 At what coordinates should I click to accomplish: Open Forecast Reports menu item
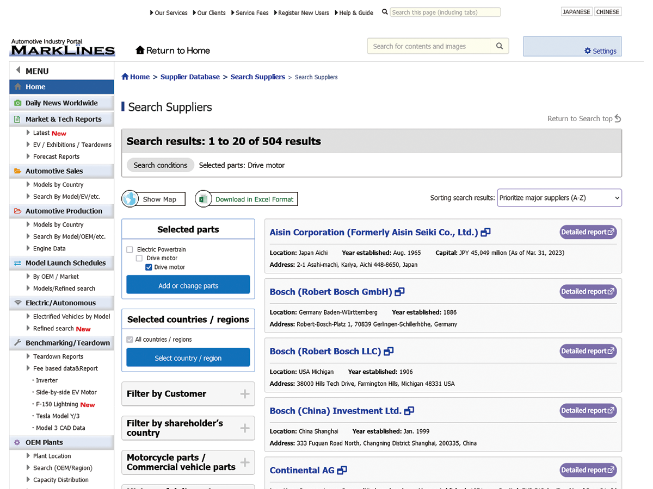coord(56,157)
